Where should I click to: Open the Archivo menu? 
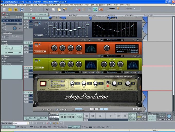(x=6, y=5)
